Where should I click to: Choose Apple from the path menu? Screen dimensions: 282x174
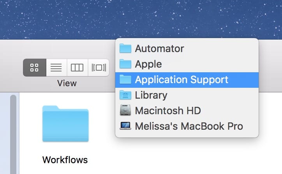coord(148,64)
